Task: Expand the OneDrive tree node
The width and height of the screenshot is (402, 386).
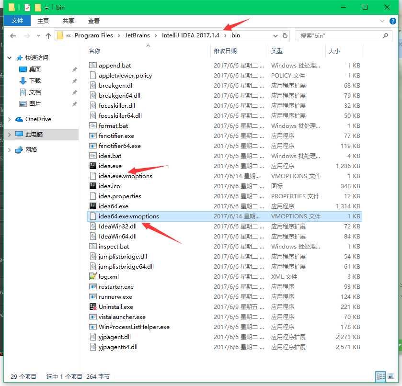Action: point(10,119)
